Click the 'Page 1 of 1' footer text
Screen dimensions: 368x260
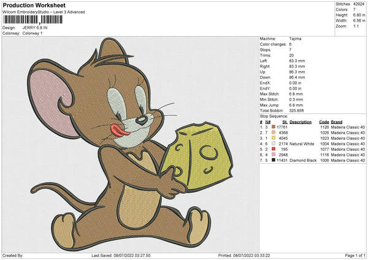[355, 255]
